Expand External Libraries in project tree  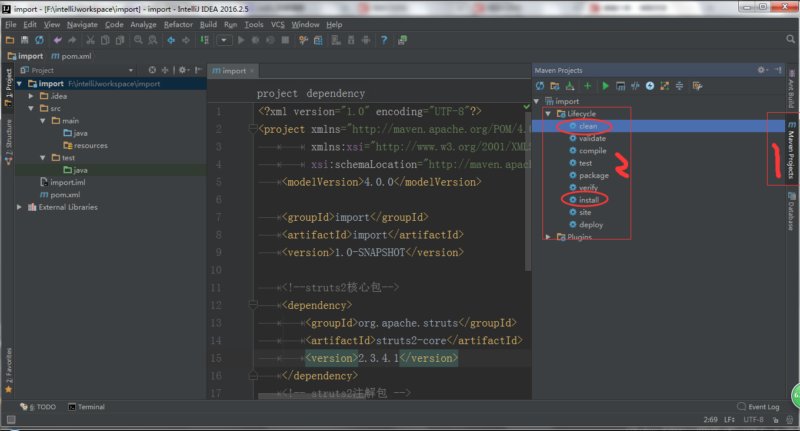(x=19, y=207)
